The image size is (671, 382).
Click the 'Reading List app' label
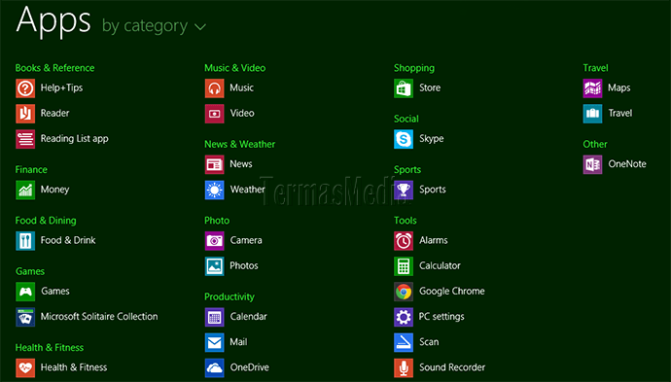coord(75,139)
